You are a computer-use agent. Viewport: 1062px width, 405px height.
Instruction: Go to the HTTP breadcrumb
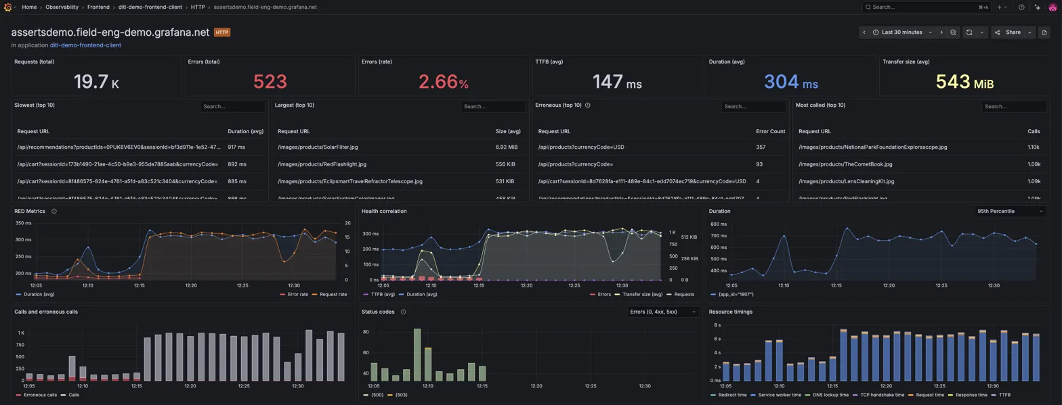[x=198, y=7]
